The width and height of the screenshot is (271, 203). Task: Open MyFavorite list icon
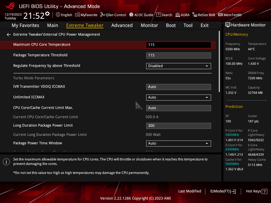tap(78, 15)
